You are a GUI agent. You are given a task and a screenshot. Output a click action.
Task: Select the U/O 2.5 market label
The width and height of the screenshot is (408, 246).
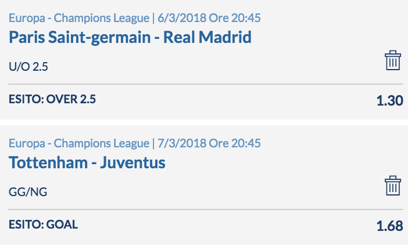(28, 67)
